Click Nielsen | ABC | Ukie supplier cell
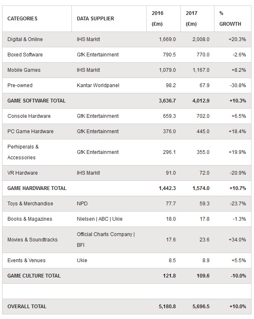The width and height of the screenshot is (254, 319). point(100,219)
